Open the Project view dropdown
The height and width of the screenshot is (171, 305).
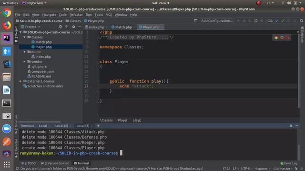pyautogui.click(x=30, y=27)
